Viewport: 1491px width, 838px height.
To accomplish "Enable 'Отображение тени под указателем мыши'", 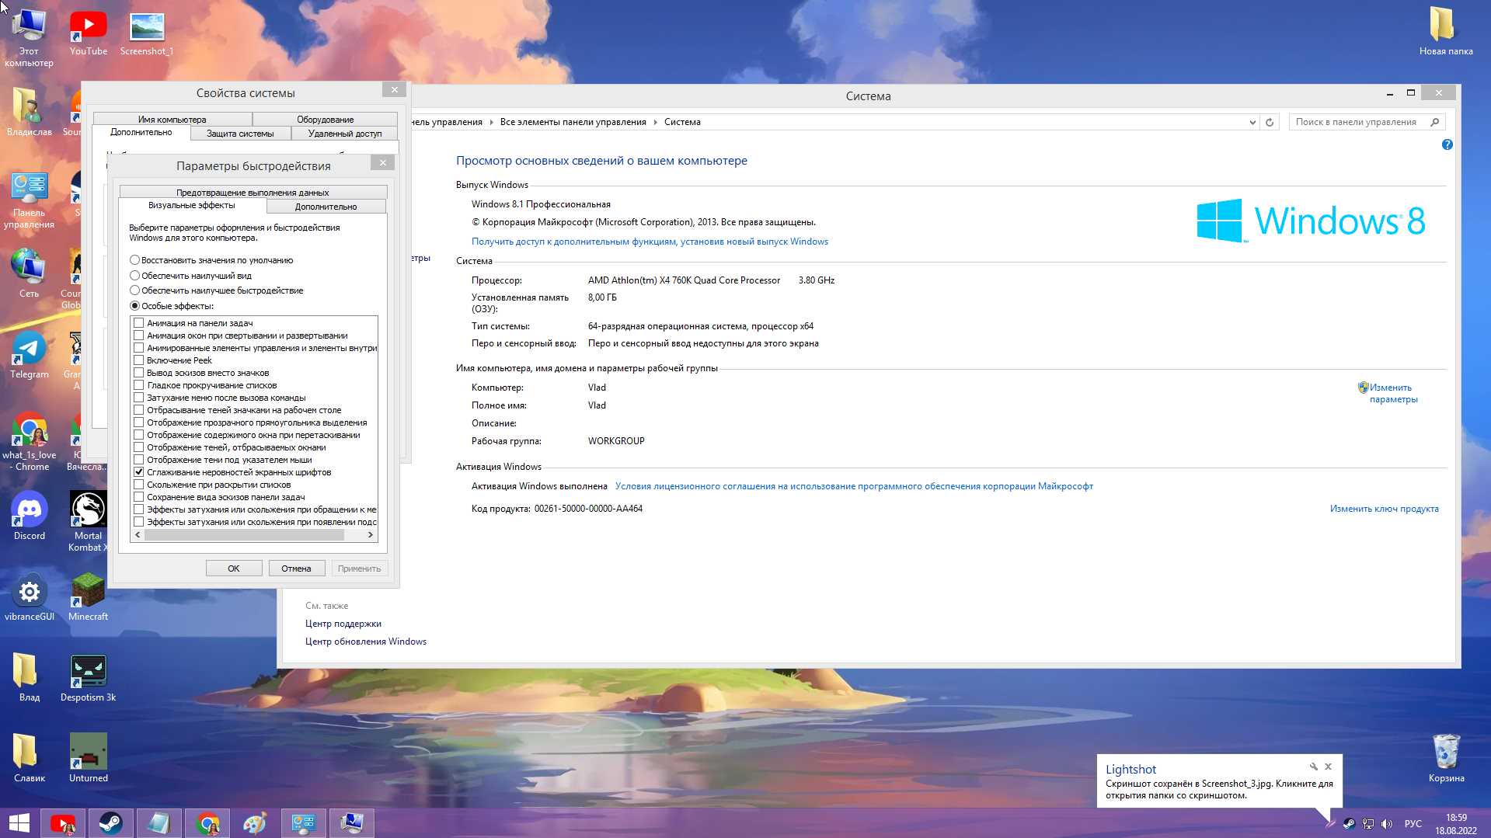I will pyautogui.click(x=139, y=460).
